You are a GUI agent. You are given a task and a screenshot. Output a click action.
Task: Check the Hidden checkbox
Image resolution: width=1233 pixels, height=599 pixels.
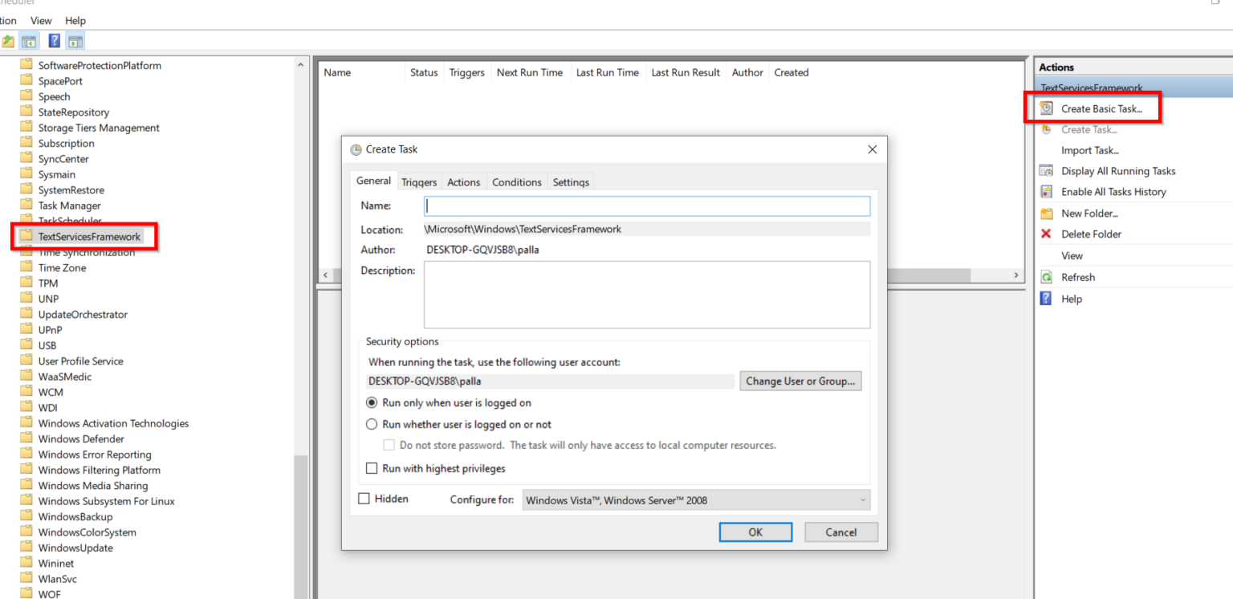point(364,498)
